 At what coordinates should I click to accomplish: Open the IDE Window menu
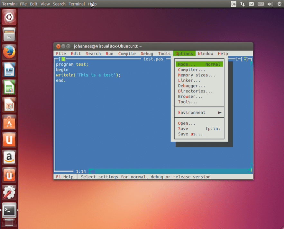click(x=206, y=54)
